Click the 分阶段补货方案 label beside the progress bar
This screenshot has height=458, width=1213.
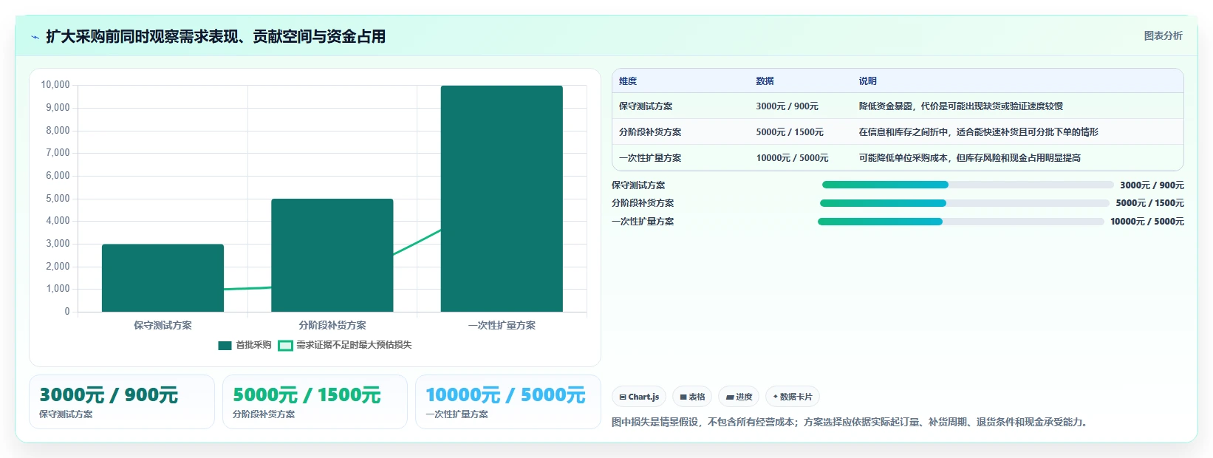[643, 203]
